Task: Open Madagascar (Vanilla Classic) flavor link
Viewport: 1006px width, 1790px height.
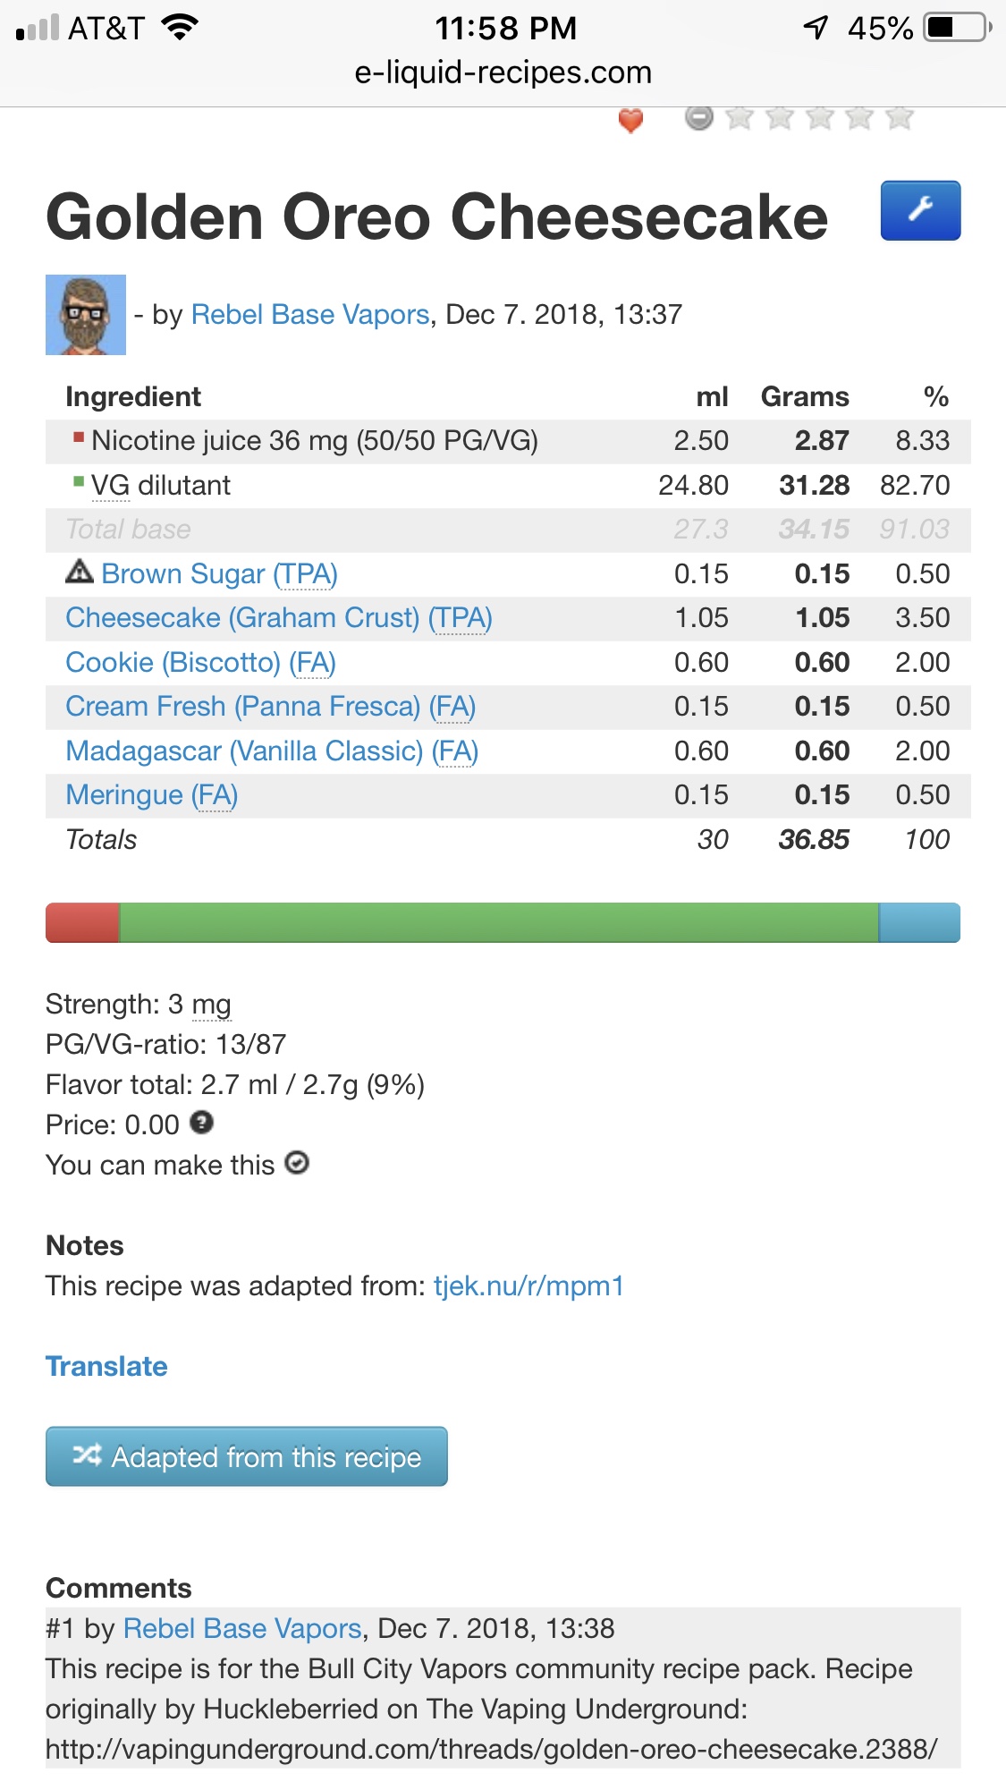Action: tap(272, 751)
